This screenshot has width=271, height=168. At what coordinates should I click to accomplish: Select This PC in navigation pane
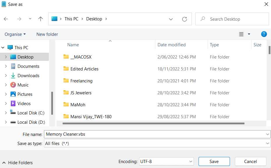[x=21, y=47]
